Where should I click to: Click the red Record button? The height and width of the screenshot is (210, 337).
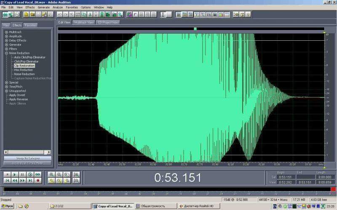click(x=37, y=181)
